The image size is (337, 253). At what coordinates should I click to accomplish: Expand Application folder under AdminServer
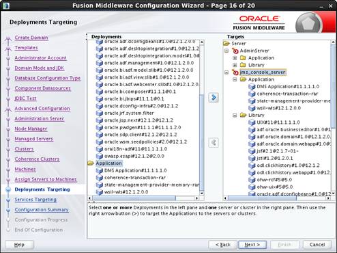click(235, 58)
